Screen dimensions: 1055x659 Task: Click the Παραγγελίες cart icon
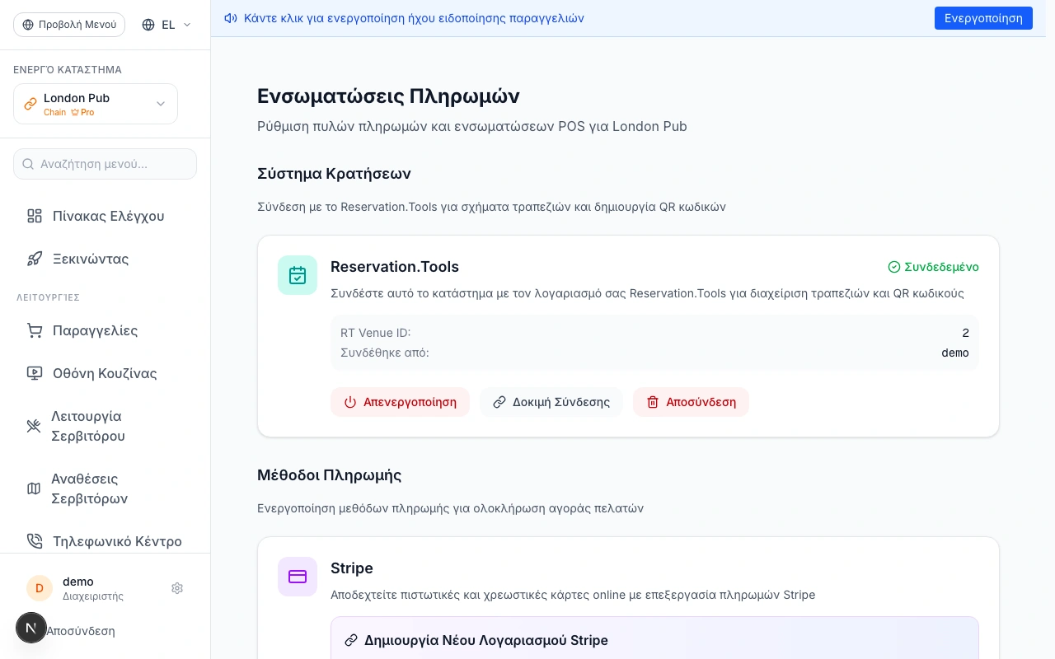tap(35, 330)
